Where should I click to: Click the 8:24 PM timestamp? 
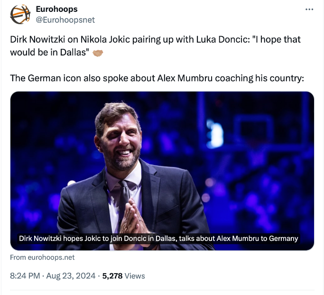(x=25, y=276)
